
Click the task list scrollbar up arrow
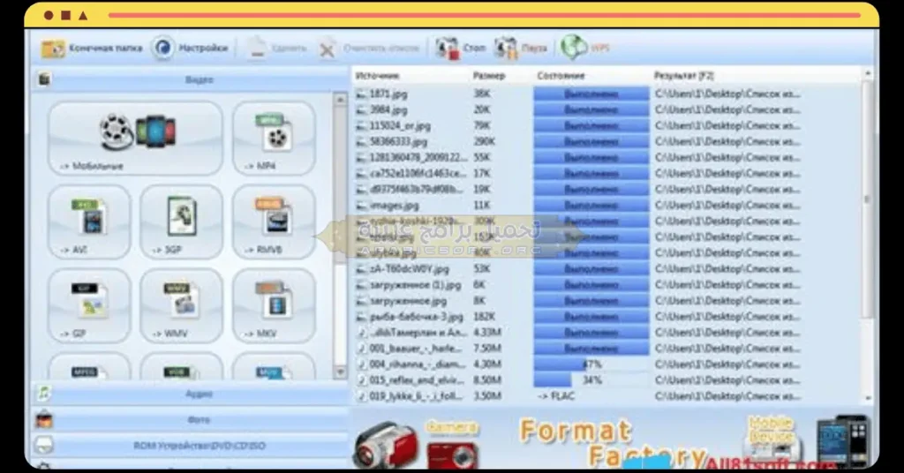868,74
